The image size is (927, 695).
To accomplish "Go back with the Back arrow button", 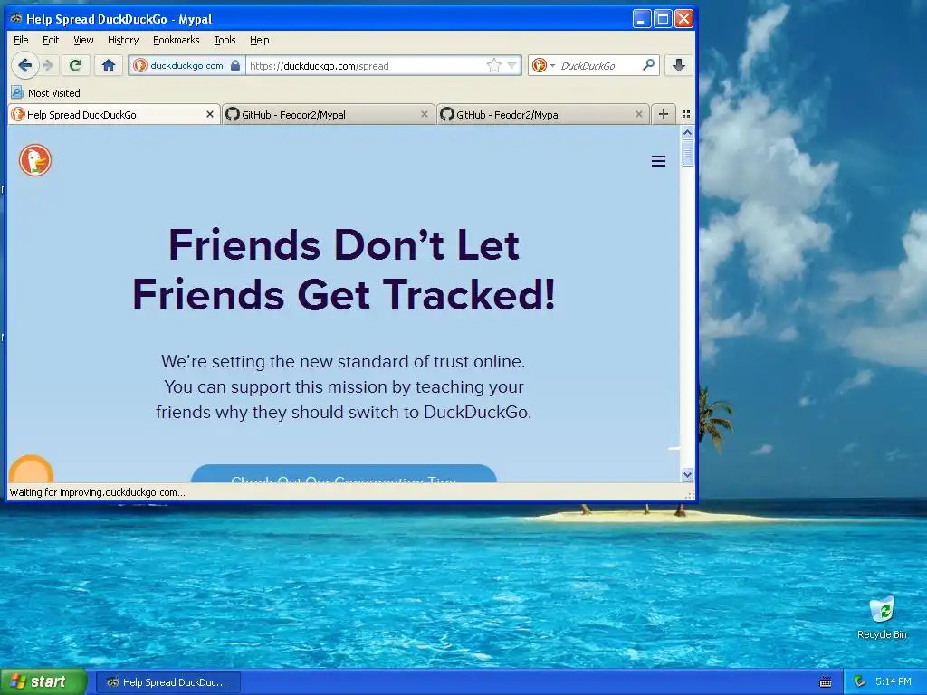I will click(x=24, y=65).
